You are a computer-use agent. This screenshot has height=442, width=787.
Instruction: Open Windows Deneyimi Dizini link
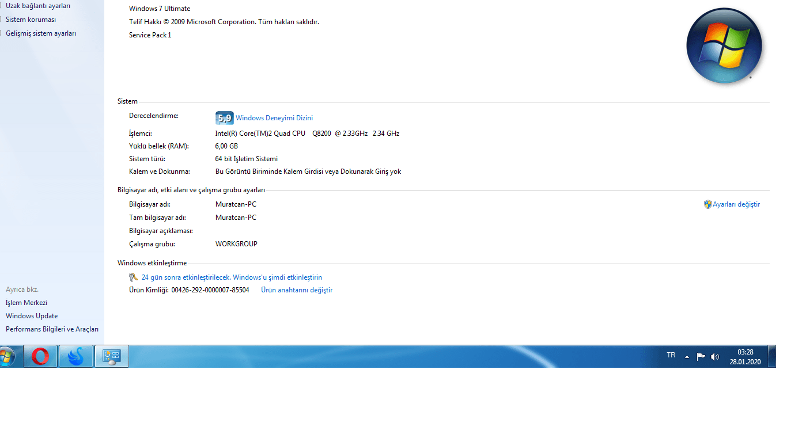(x=274, y=118)
